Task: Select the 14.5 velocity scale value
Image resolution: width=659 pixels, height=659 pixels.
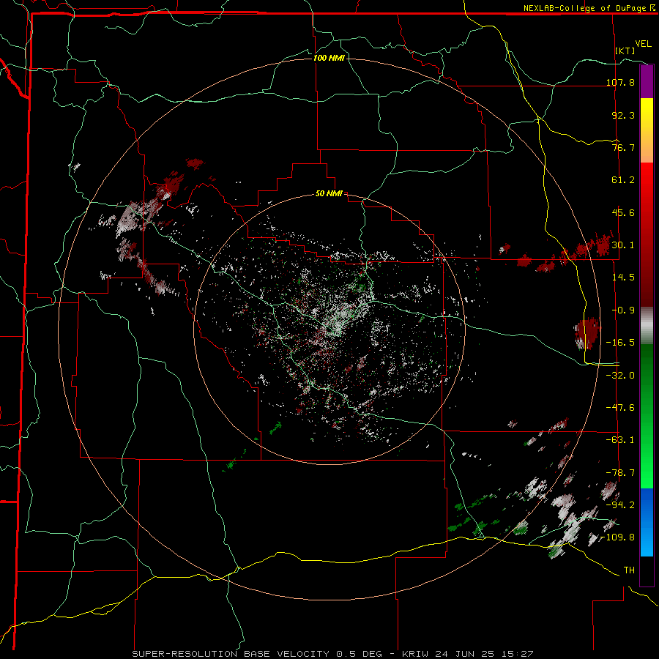Action: tap(623, 278)
